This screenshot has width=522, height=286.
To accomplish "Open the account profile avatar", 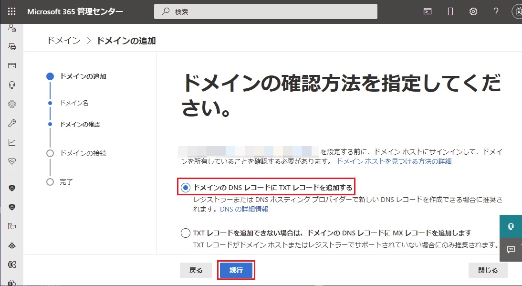I will 517,11.
